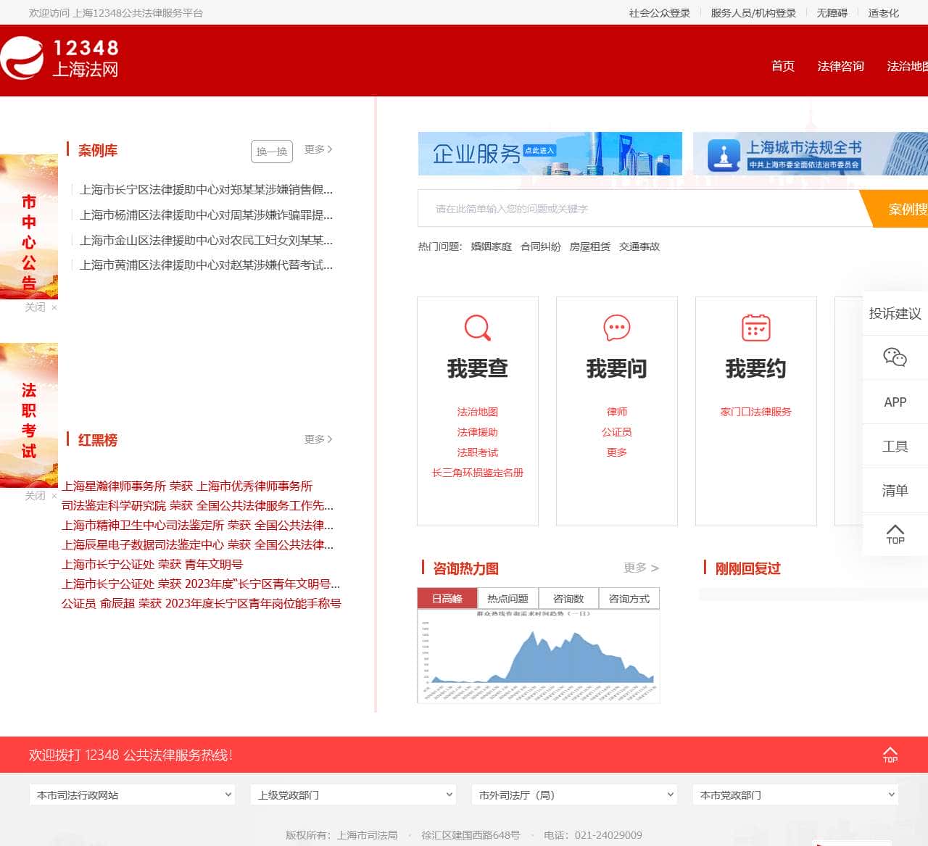The width and height of the screenshot is (928, 846).
Task: Click the search question input field
Action: (x=638, y=209)
